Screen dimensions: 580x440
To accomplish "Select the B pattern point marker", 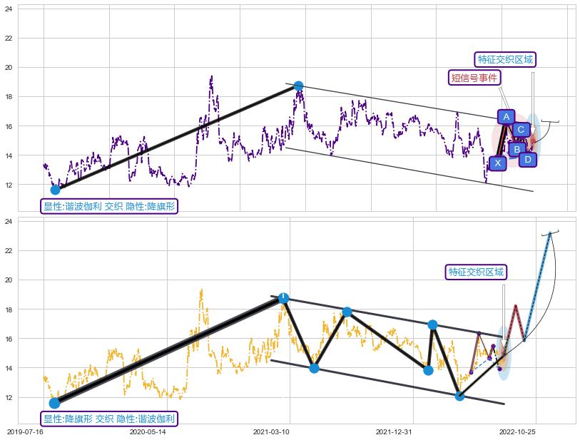I will [x=517, y=149].
